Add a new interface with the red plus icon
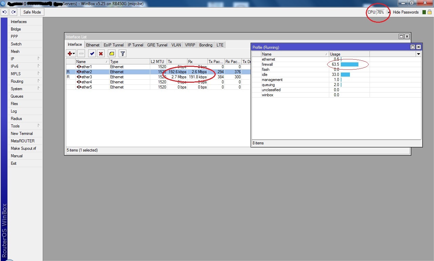 [x=70, y=53]
